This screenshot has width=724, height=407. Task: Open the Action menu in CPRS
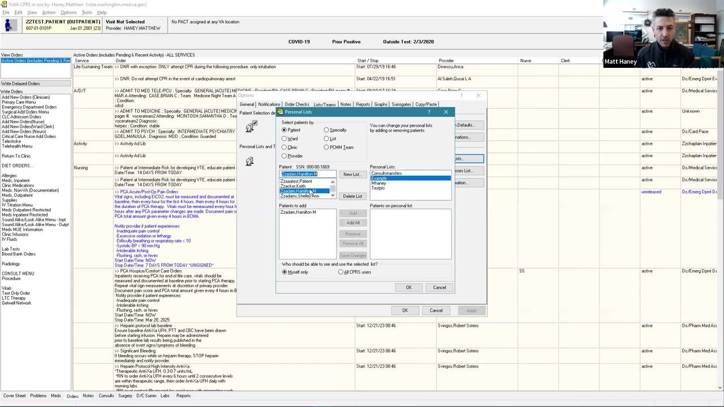[49, 12]
